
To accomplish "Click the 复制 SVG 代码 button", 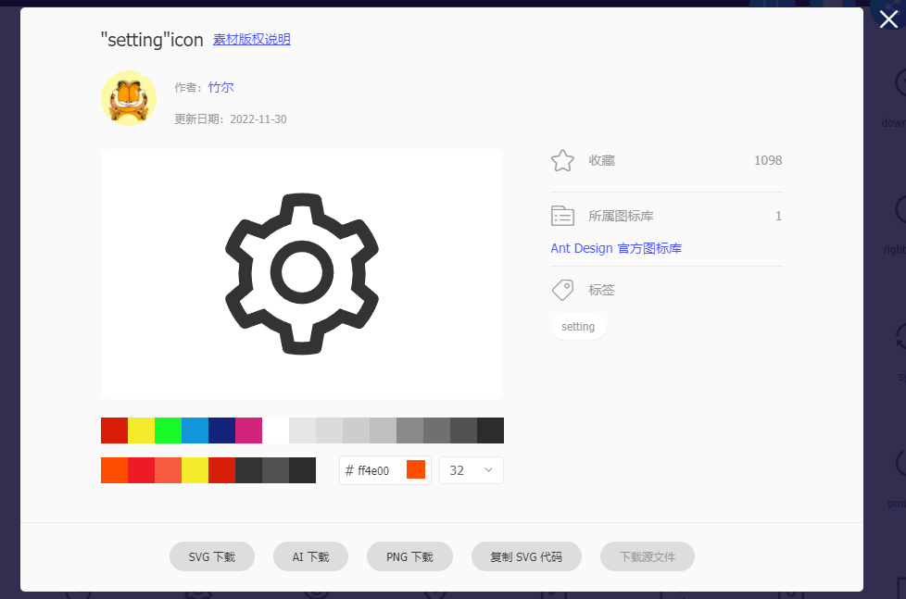I will pyautogui.click(x=526, y=556).
